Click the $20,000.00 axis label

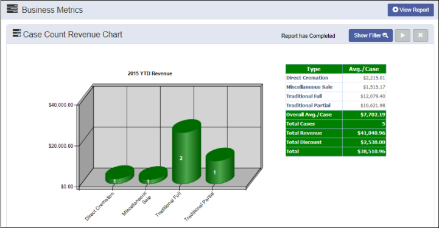[61, 146]
